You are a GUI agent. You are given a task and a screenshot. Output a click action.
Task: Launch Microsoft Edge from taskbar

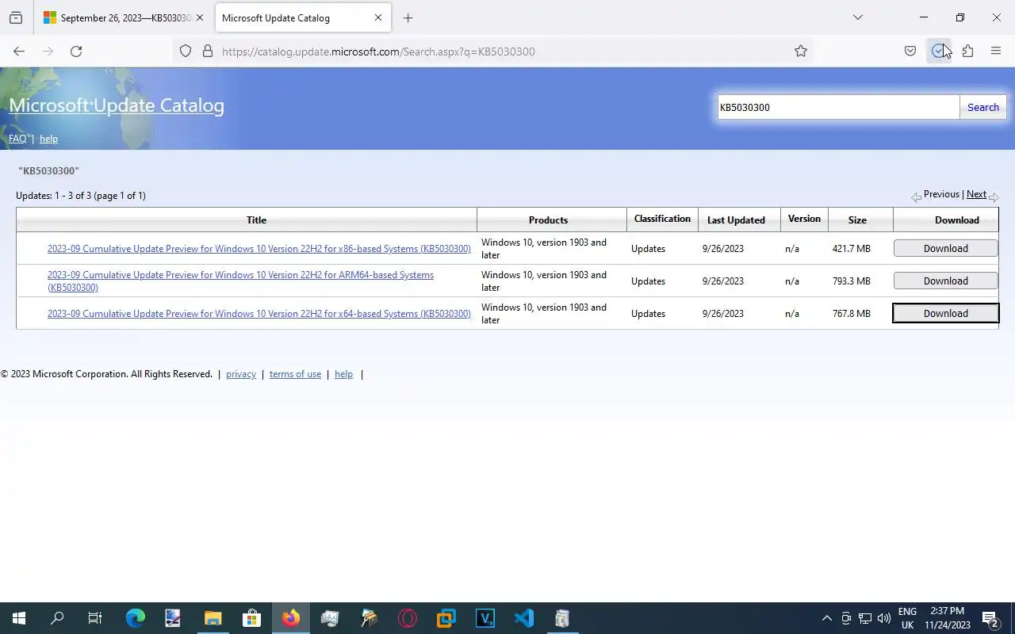(135, 618)
